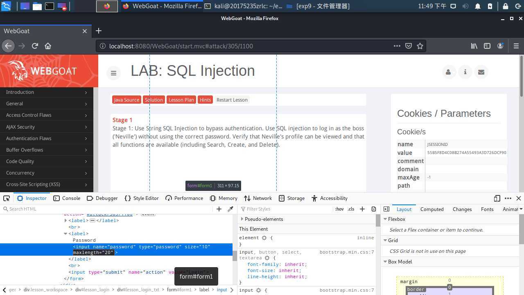Save page to Pocket
Screen dimensions: 524x295
coord(408,46)
